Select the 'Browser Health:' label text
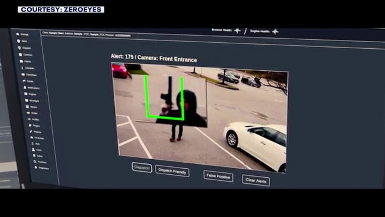385x217 pixels. [x=222, y=30]
